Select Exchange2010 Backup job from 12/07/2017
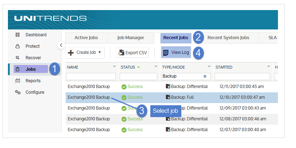Image resolution: width=296 pixels, height=148 pixels. (x=89, y=130)
